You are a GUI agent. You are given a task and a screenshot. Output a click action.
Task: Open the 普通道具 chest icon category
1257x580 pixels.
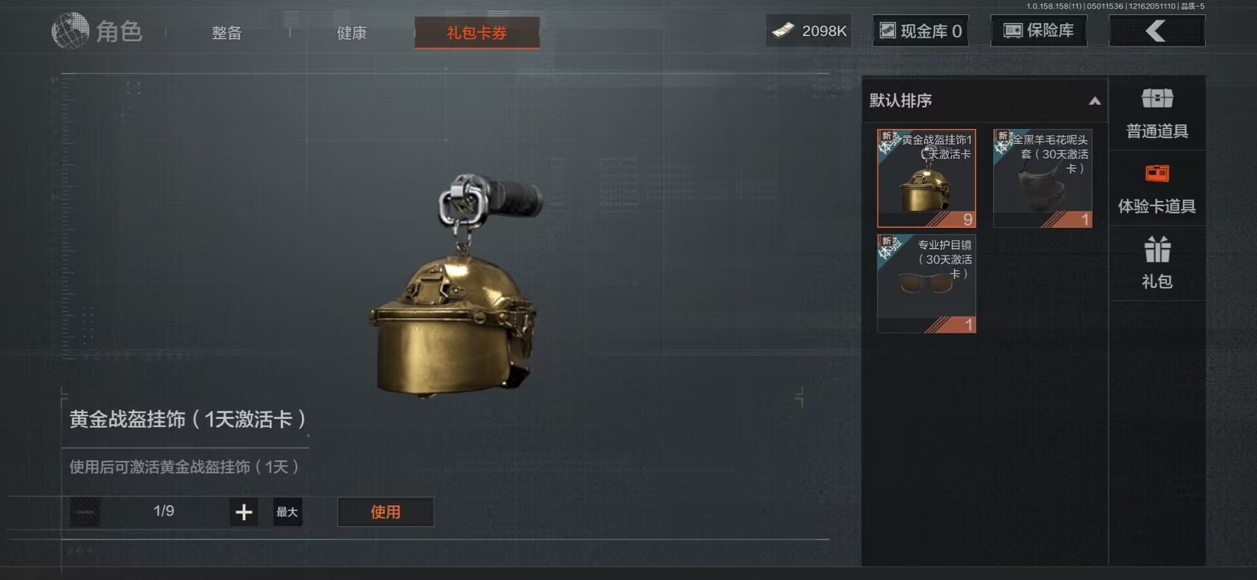tap(1157, 99)
